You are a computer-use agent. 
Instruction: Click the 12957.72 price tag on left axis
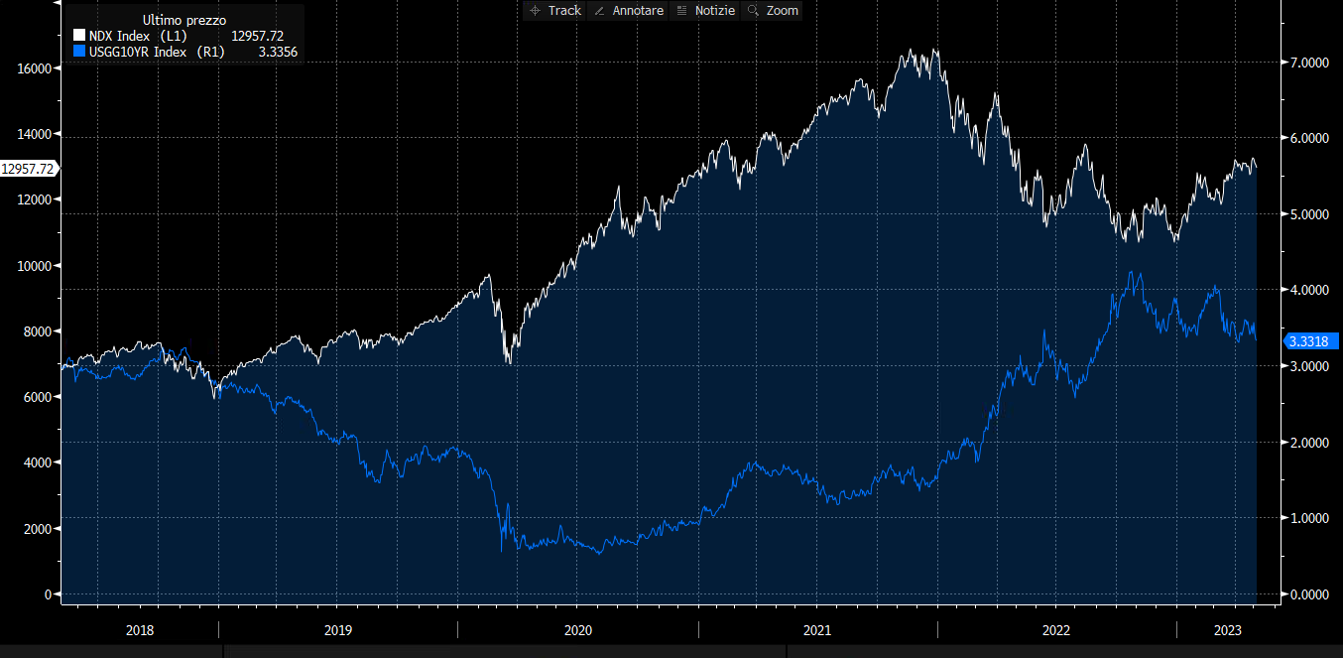click(28, 169)
